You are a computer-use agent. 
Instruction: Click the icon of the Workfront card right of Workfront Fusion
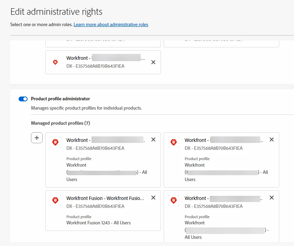pyautogui.click(x=174, y=200)
